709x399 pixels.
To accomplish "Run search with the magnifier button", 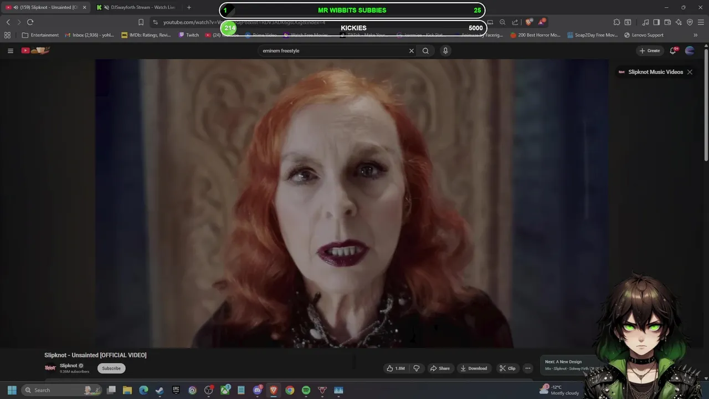I will [425, 50].
